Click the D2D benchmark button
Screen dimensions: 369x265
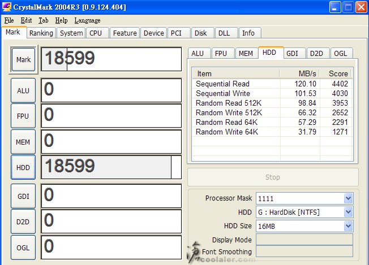[23, 221]
